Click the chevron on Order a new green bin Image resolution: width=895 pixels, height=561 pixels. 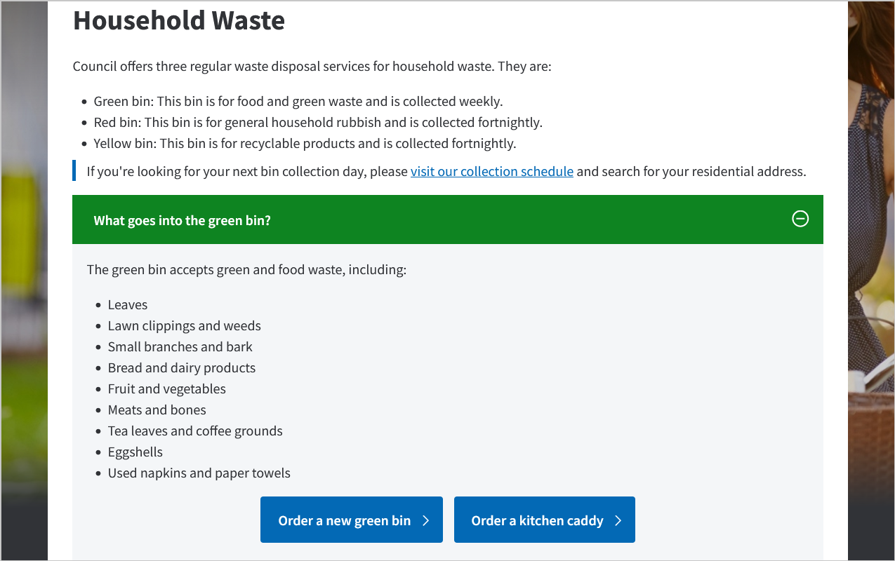click(x=425, y=520)
